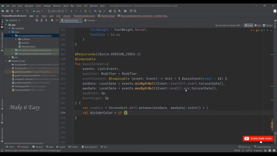
Task: Open the Logcat tool window
Action: click(x=61, y=147)
